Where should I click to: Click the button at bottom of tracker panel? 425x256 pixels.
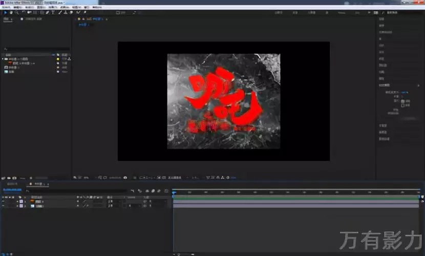pos(408,118)
